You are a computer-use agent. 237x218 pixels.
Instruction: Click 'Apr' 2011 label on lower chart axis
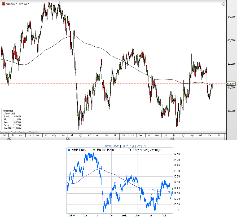tap(85, 215)
